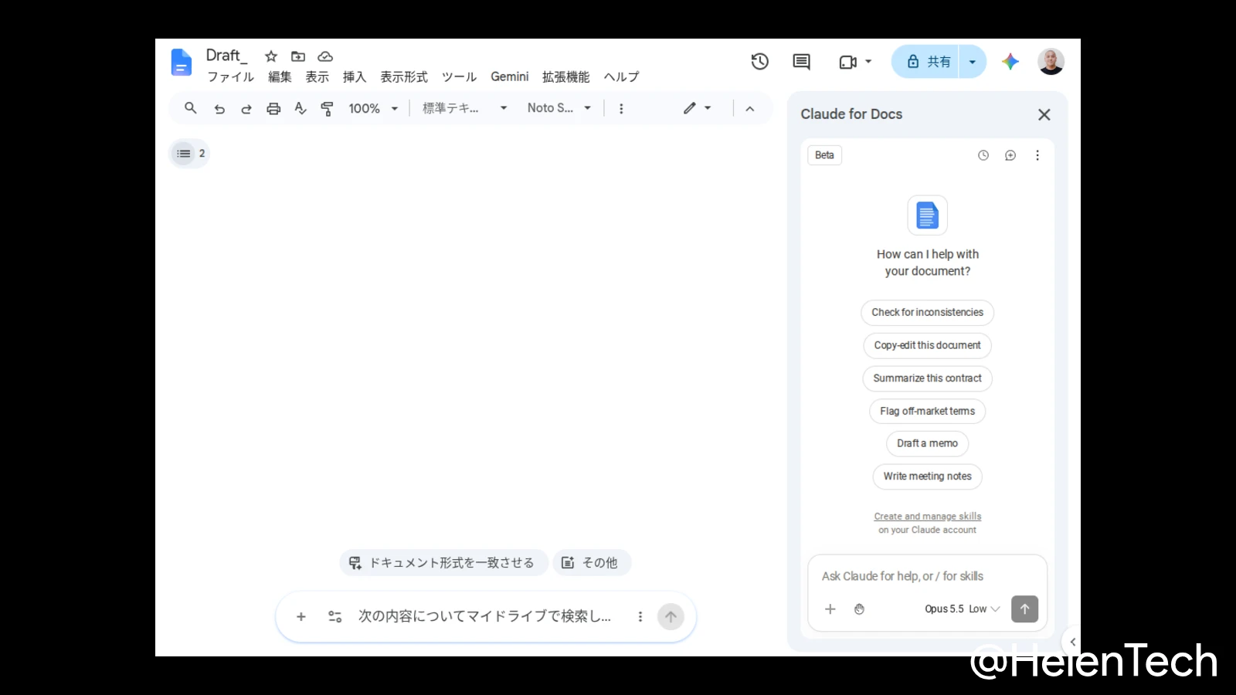
Task: Check cloud save status icon
Action: tap(325, 56)
